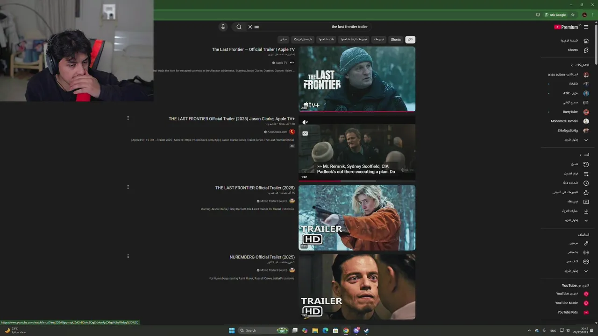
Task: Open the Windows Start button
Action: 232,330
